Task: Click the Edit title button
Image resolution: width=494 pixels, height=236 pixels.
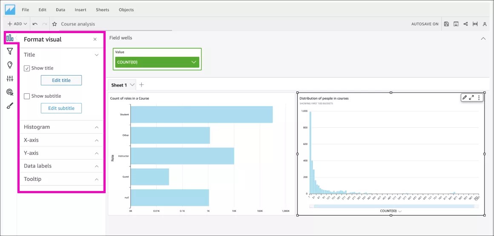Action: 61,80
